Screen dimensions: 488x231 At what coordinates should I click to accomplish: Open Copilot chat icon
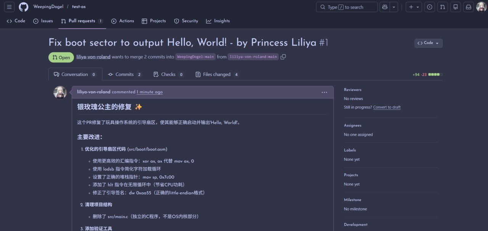tap(385, 7)
